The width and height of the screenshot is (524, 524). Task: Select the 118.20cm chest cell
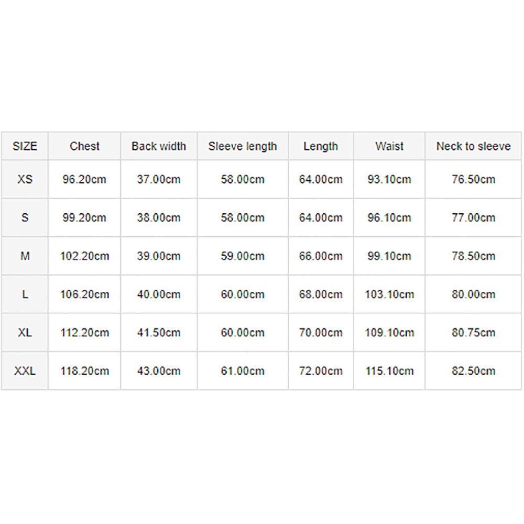coord(84,370)
